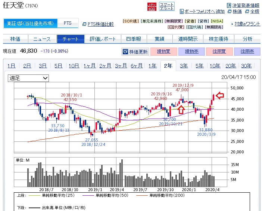Click the 単純移動平均(25) legend entry
This screenshot has width=262, height=211.
[52, 195]
